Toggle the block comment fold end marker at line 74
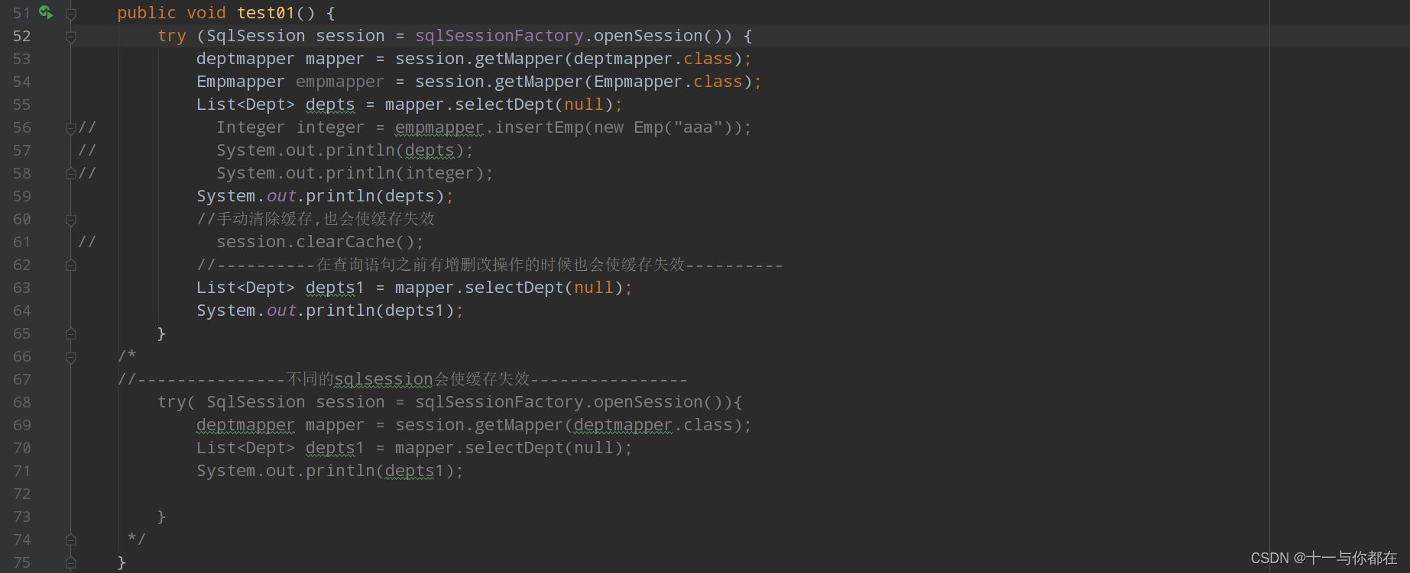Image resolution: width=1410 pixels, height=573 pixels. coord(71,539)
